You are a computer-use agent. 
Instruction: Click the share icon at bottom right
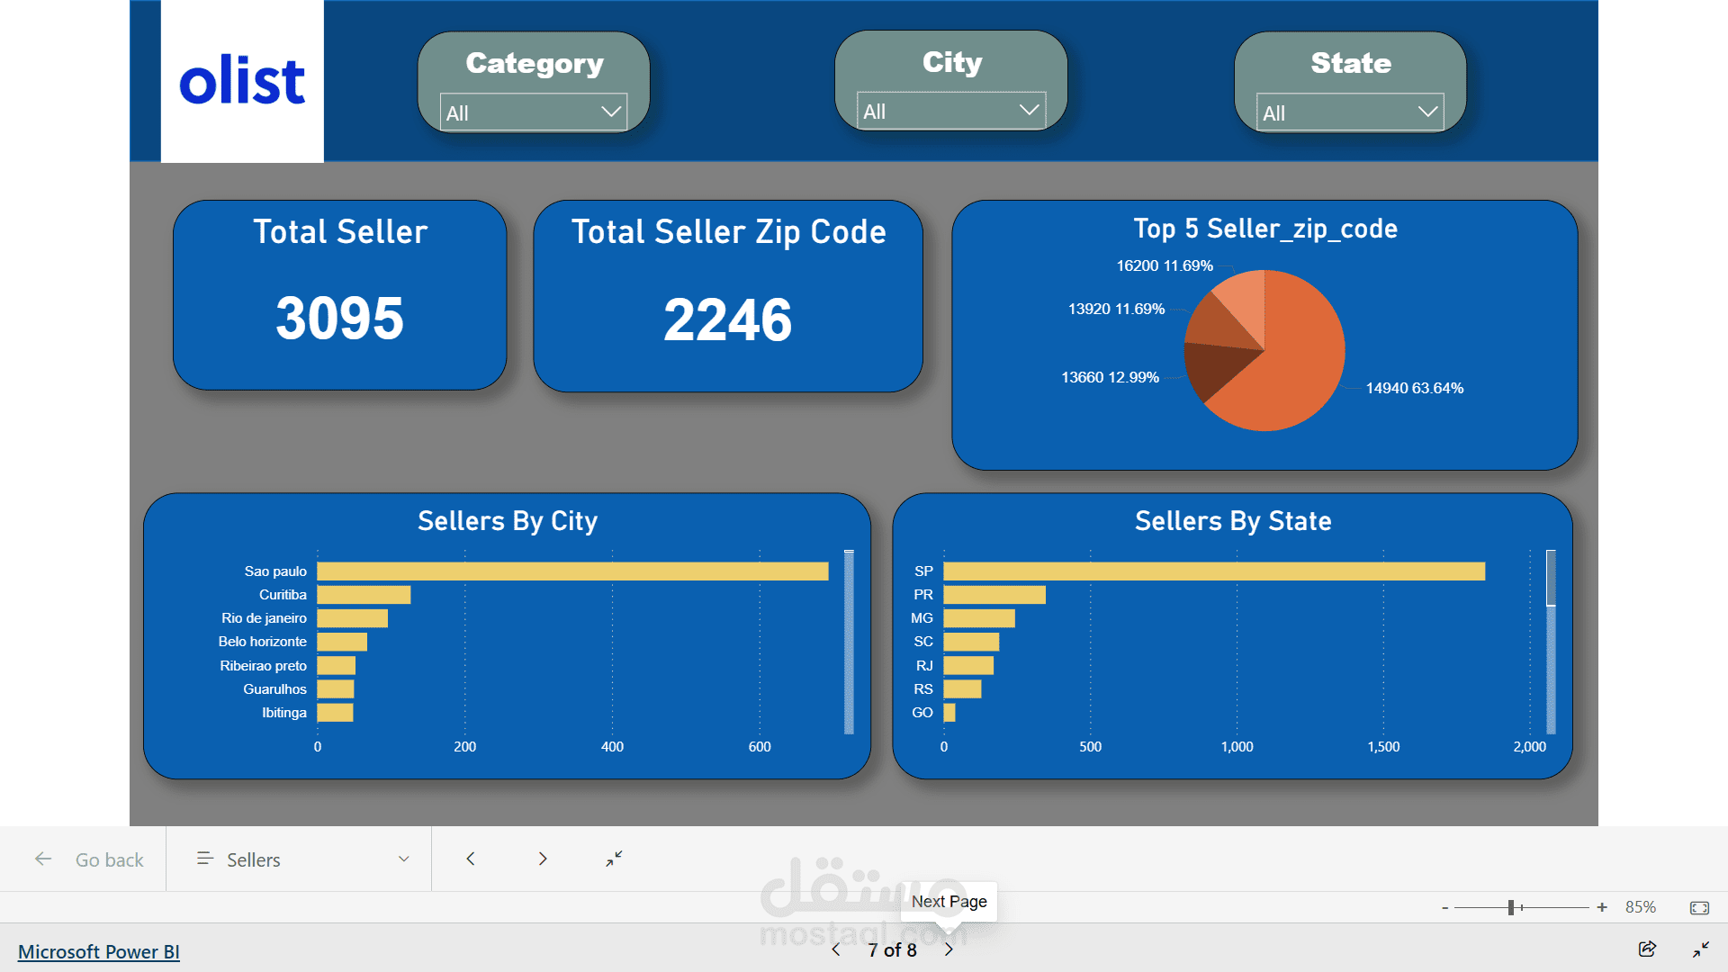tap(1647, 949)
